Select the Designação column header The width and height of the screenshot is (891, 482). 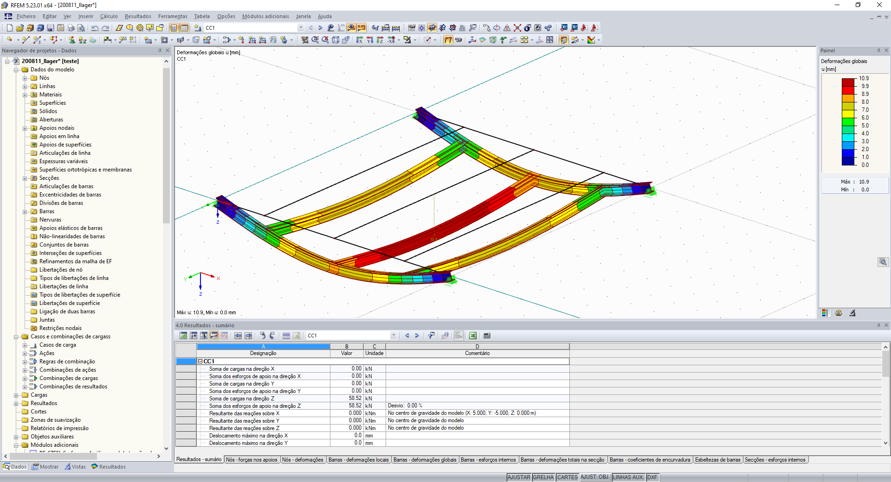(263, 353)
